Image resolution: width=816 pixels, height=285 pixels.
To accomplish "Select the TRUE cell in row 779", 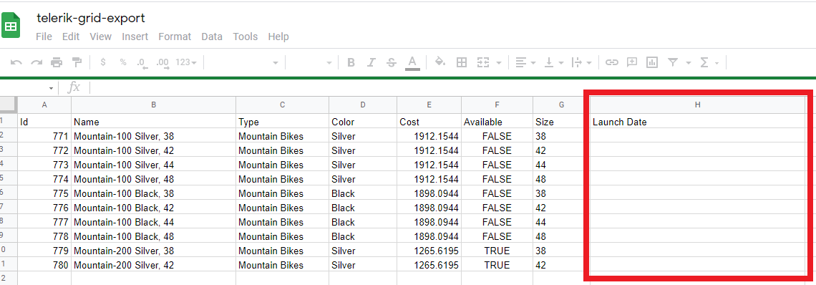I will 497,251.
